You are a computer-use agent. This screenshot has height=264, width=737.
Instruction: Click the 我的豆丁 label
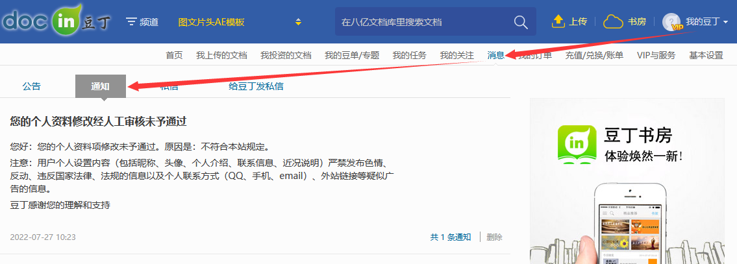(x=703, y=21)
